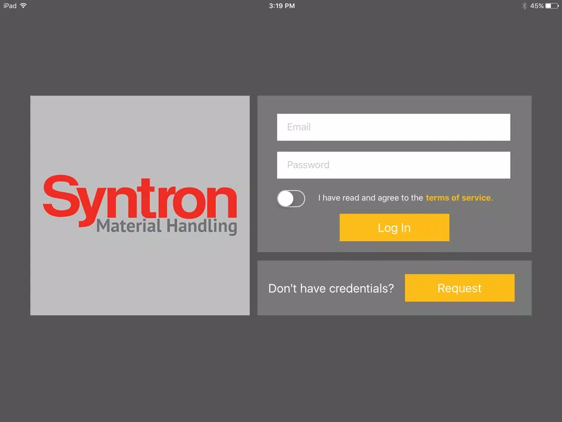Click the battery indicator icon
This screenshot has height=422, width=562.
point(552,6)
